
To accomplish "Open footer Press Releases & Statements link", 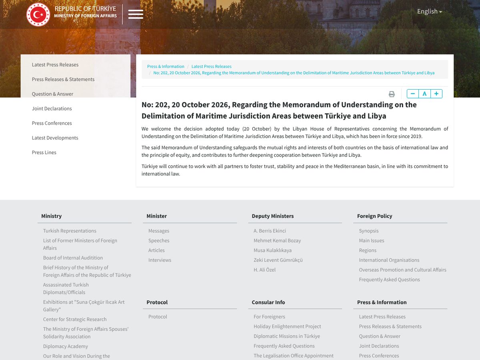I will [x=390, y=326].
